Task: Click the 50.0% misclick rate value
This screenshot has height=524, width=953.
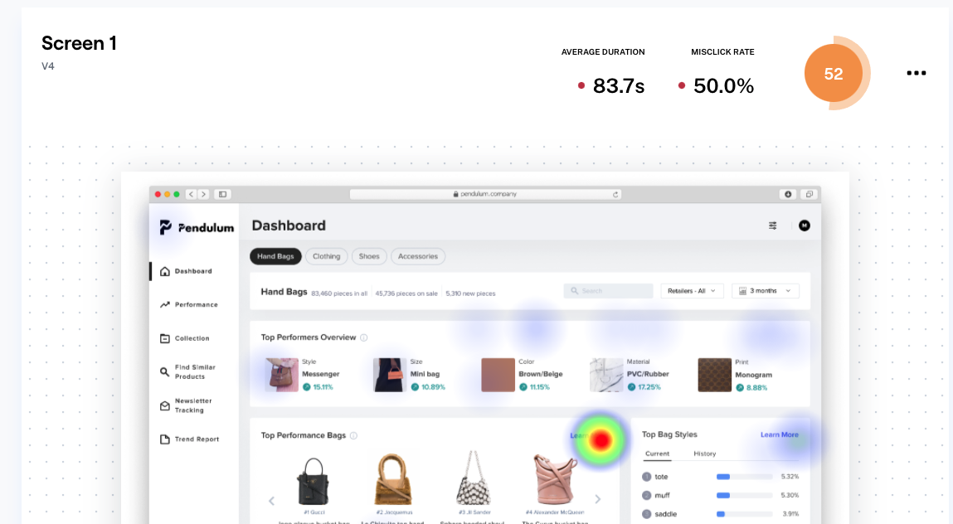Action: point(723,85)
